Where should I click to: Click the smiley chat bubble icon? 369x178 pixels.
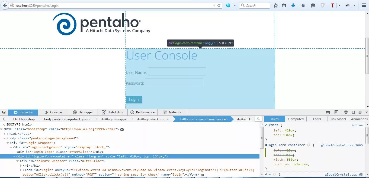point(313,5)
